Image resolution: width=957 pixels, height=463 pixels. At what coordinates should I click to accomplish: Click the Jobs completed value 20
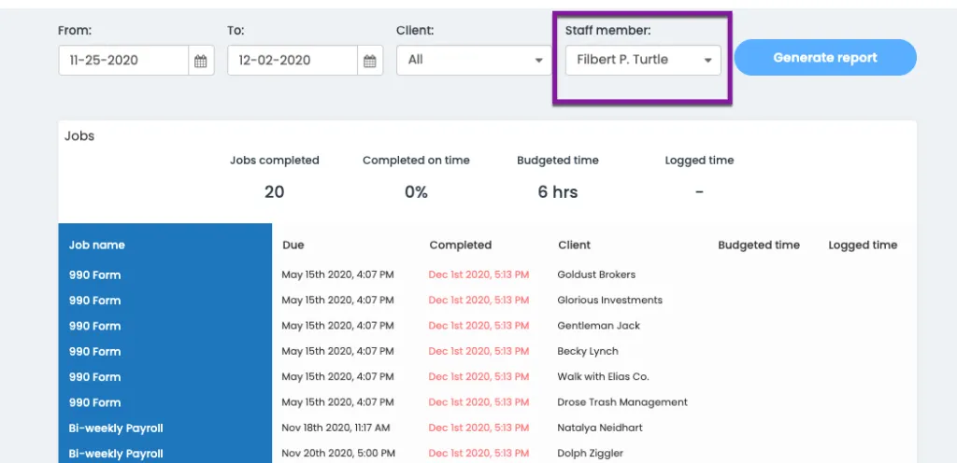274,192
